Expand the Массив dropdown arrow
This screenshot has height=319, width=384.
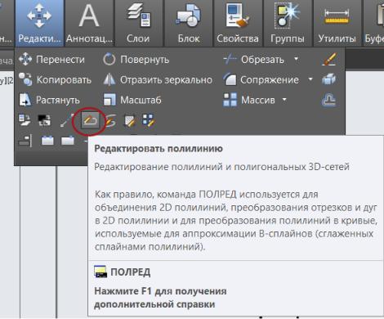tap(284, 99)
